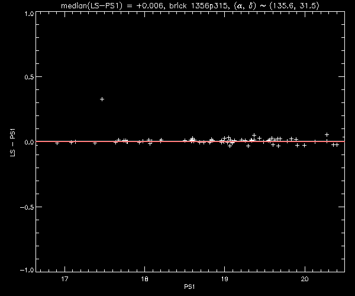The width and height of the screenshot is (355, 296).
Task: Click the LS − PS1 y-axis label
Action: point(12,143)
